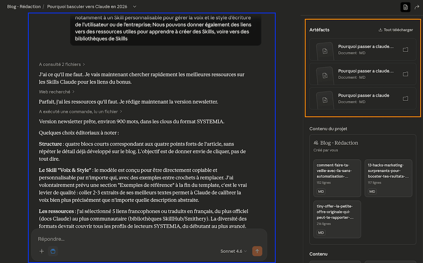Click the Tout télécharger link
The image size is (423, 263).
[x=398, y=29]
